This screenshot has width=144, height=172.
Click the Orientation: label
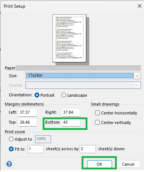[20, 95]
